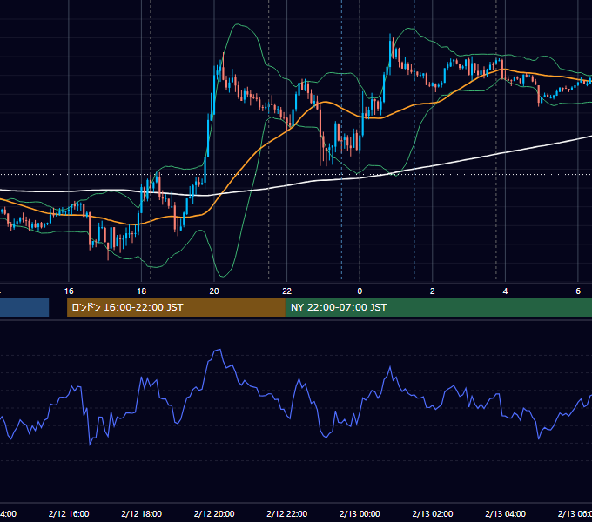Image resolution: width=592 pixels, height=522 pixels.
Task: Click the '2/13 04:00' label on oscillator axis
Action: (505, 513)
